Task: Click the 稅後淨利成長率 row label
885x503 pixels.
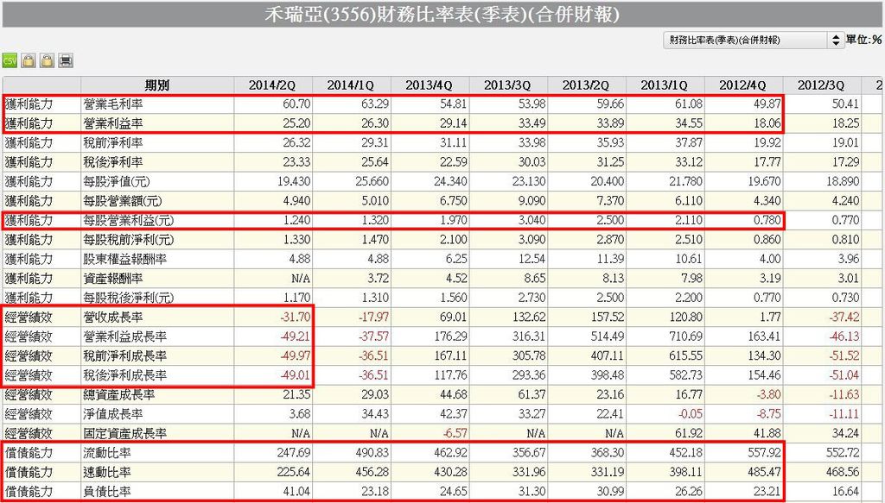Action: pyautogui.click(x=125, y=375)
